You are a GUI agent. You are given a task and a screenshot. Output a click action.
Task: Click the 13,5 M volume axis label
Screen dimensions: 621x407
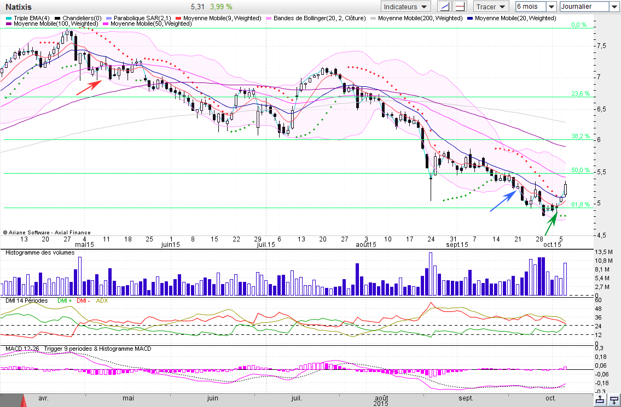[604, 252]
